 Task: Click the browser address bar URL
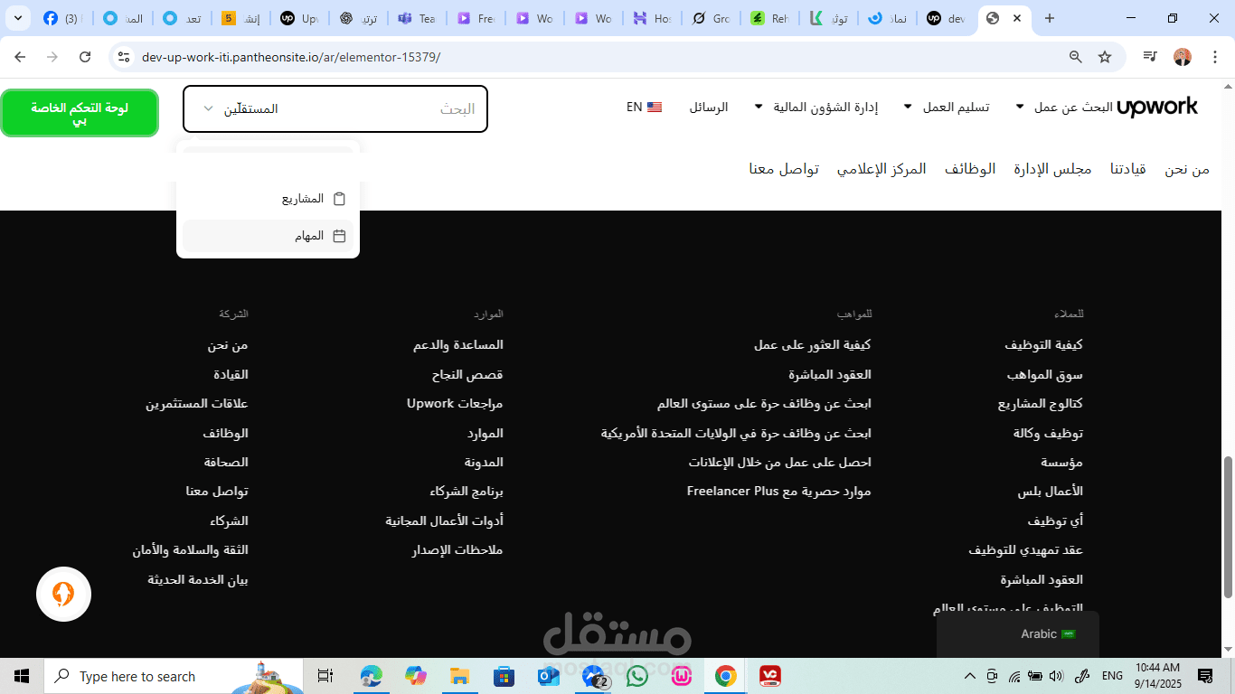pos(291,57)
